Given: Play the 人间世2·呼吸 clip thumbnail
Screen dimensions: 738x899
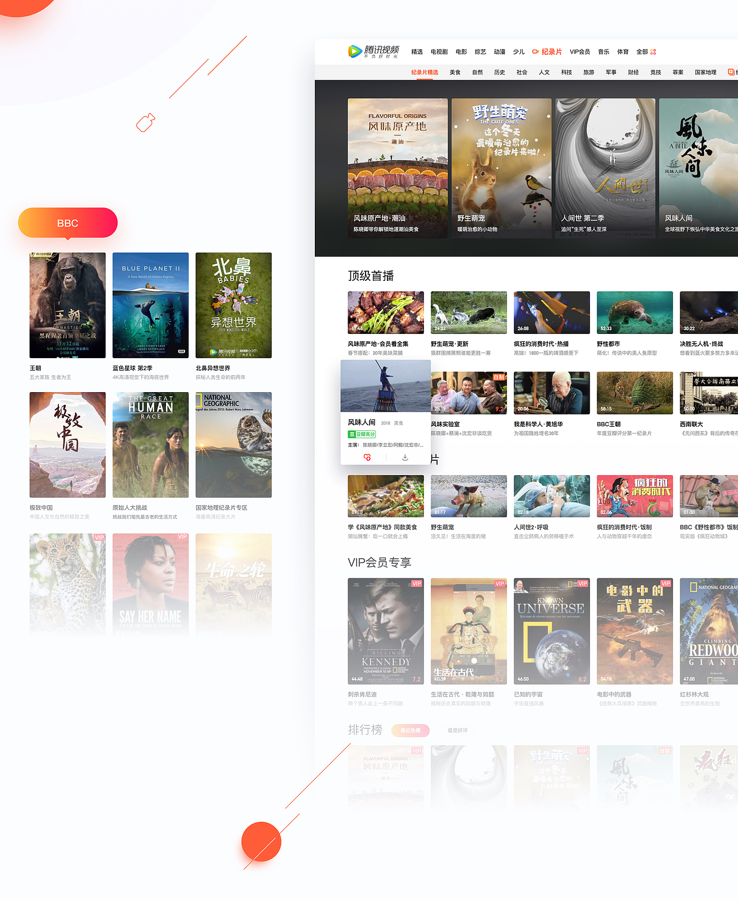Looking at the screenshot, I should [x=552, y=496].
